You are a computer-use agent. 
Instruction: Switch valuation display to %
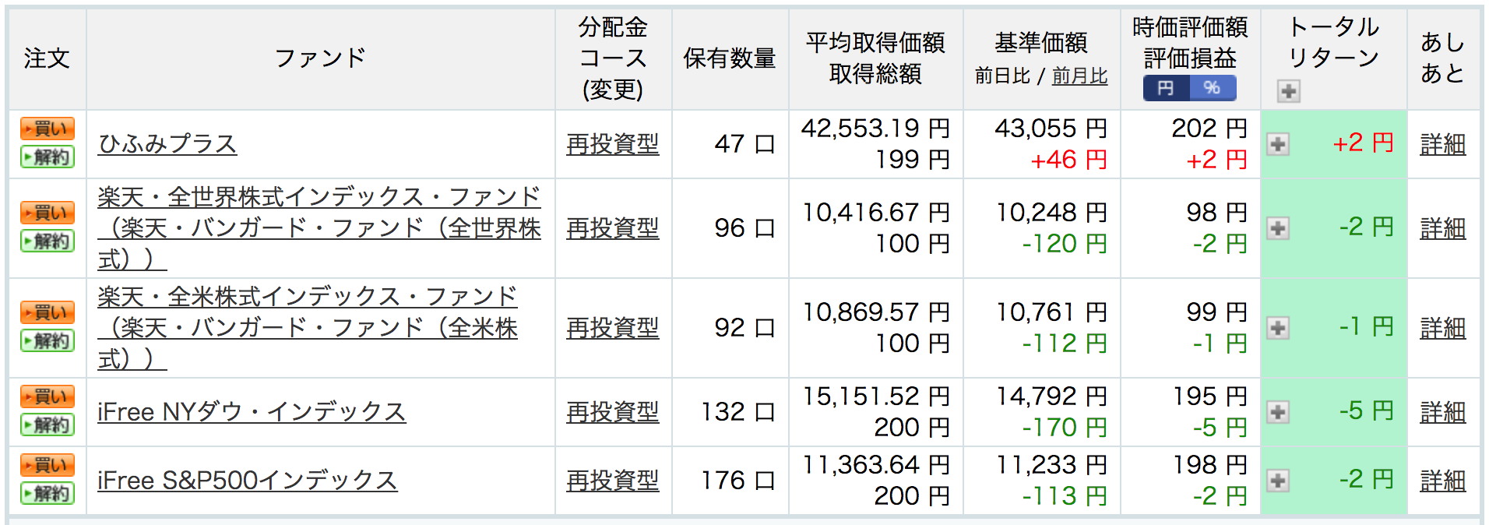click(x=1213, y=88)
